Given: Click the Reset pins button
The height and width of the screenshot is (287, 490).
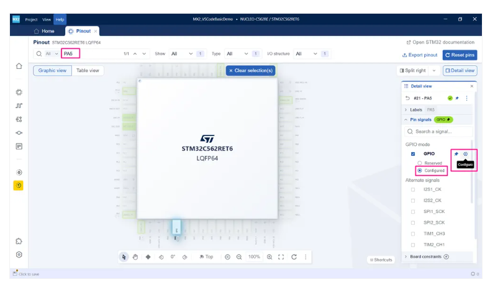Looking at the screenshot, I should click(460, 55).
